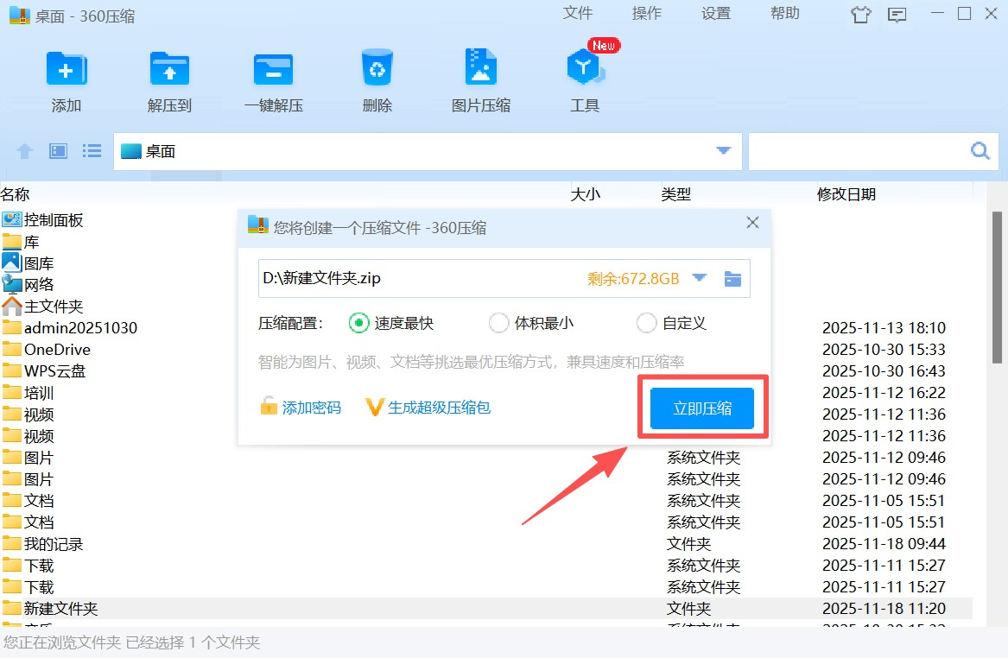
Task: Click the 添加 (Add) toolbar icon
Action: (67, 69)
